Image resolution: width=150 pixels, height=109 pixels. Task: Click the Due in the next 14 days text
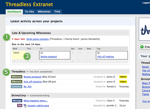(26, 44)
